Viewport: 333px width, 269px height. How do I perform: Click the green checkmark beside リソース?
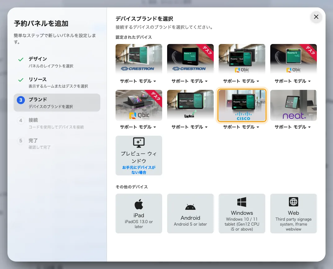[21, 80]
